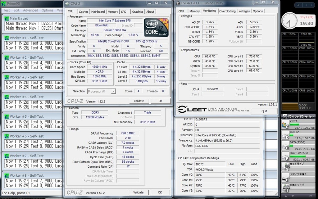Click the DVD optical drive G icon

click(285, 166)
